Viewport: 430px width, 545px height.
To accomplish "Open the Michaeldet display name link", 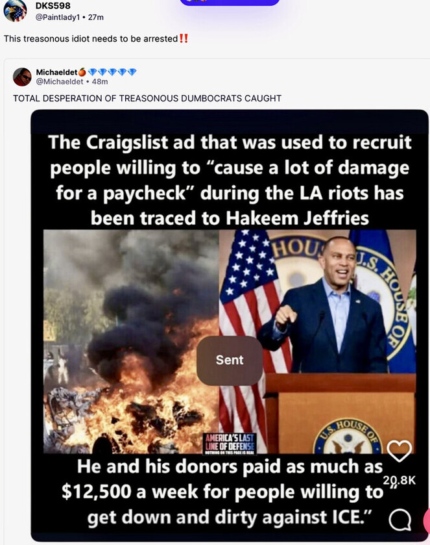I will pos(56,71).
